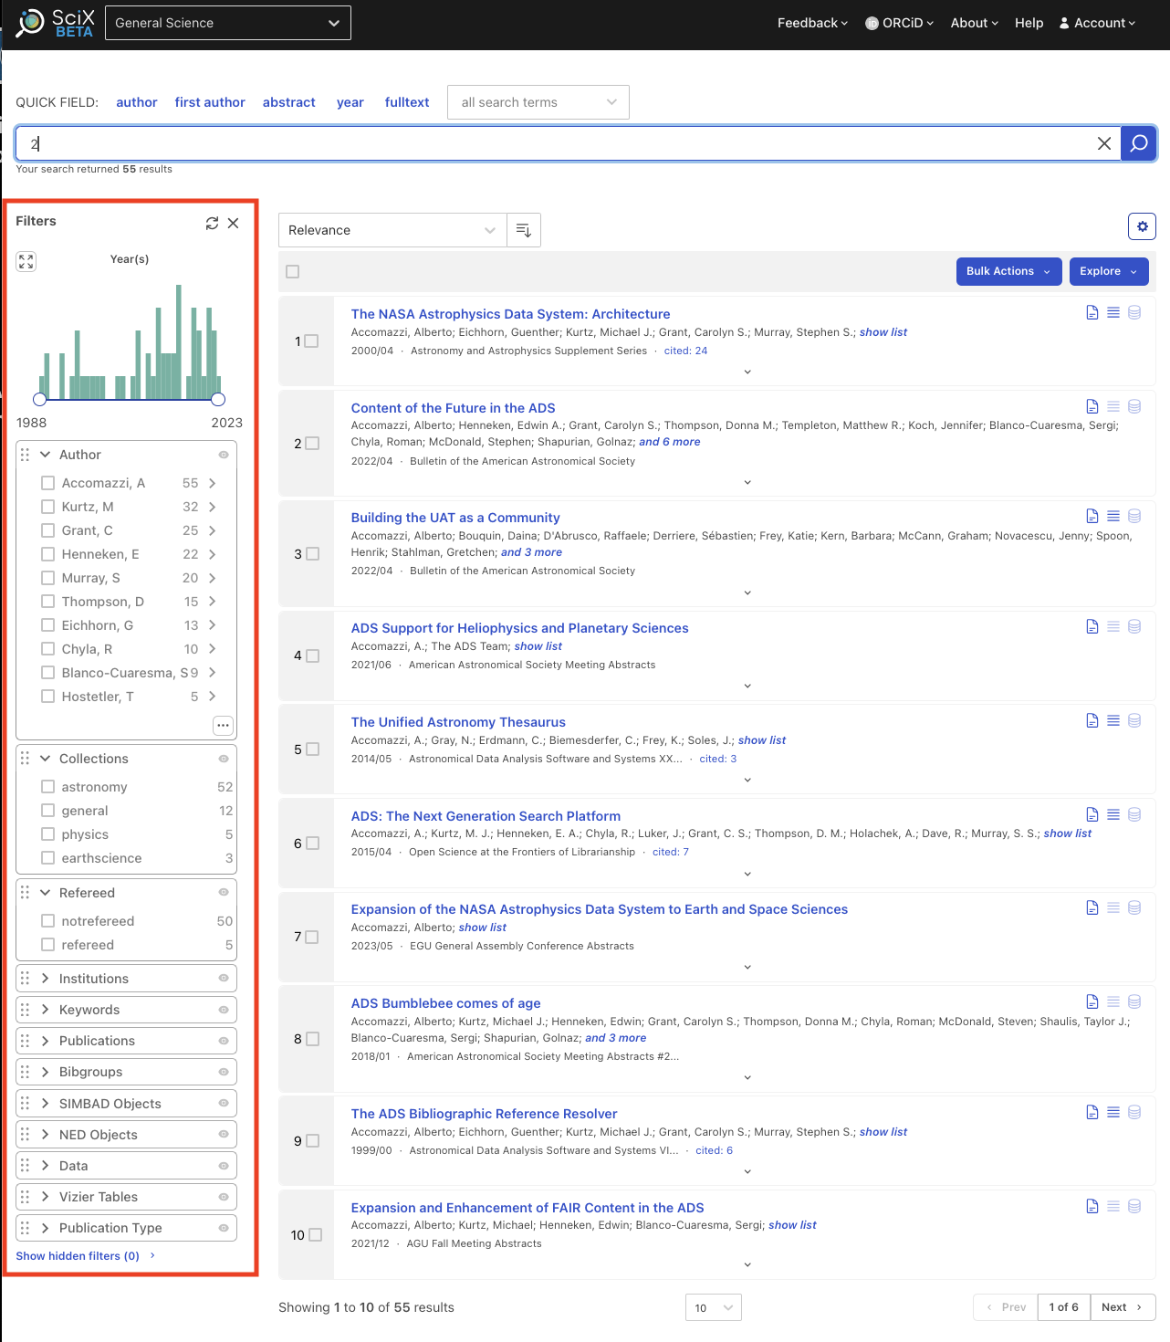
Task: Hide the Collections filter via eye icon
Action: click(x=224, y=759)
